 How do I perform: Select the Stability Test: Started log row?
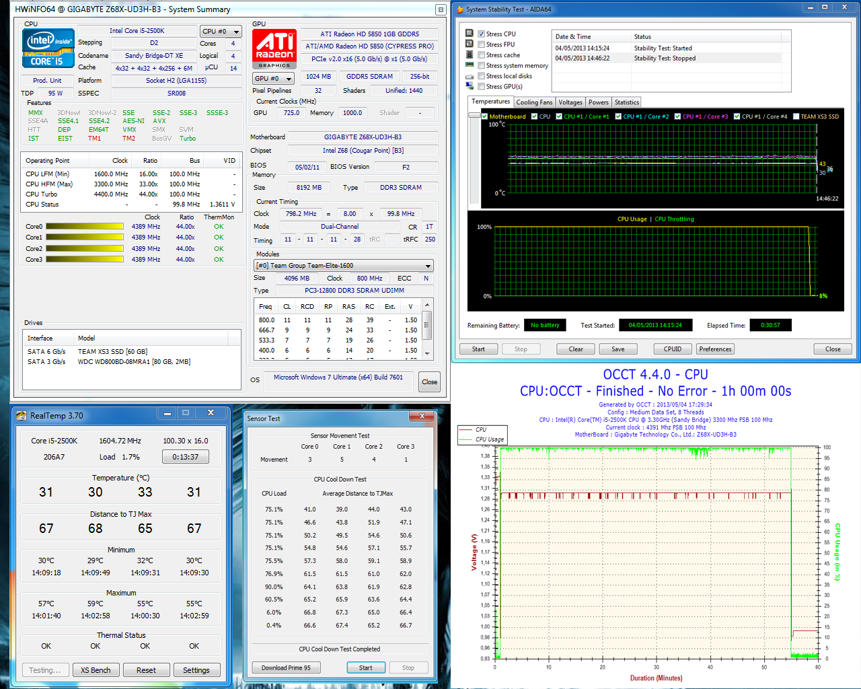pos(667,48)
